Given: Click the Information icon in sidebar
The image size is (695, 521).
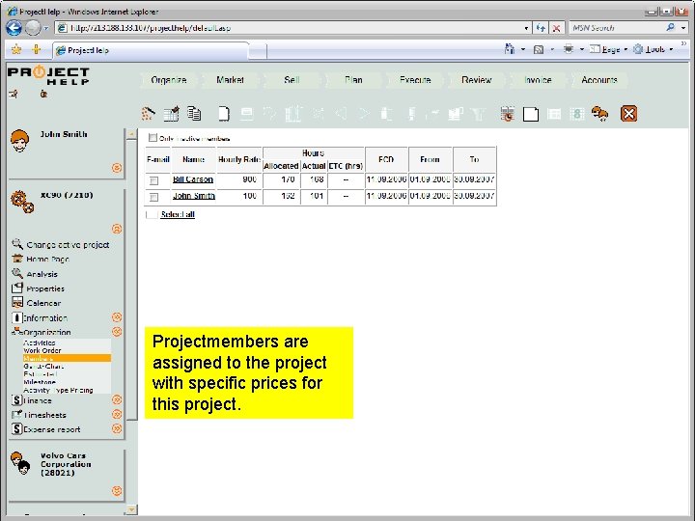Looking at the screenshot, I should 16,317.
